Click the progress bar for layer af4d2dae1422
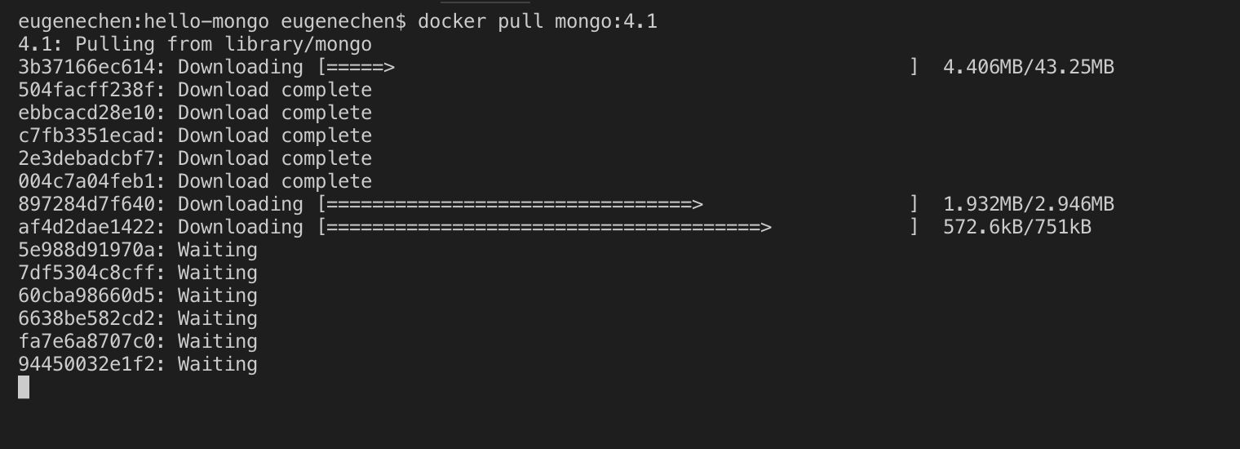The height and width of the screenshot is (449, 1240). (x=618, y=227)
